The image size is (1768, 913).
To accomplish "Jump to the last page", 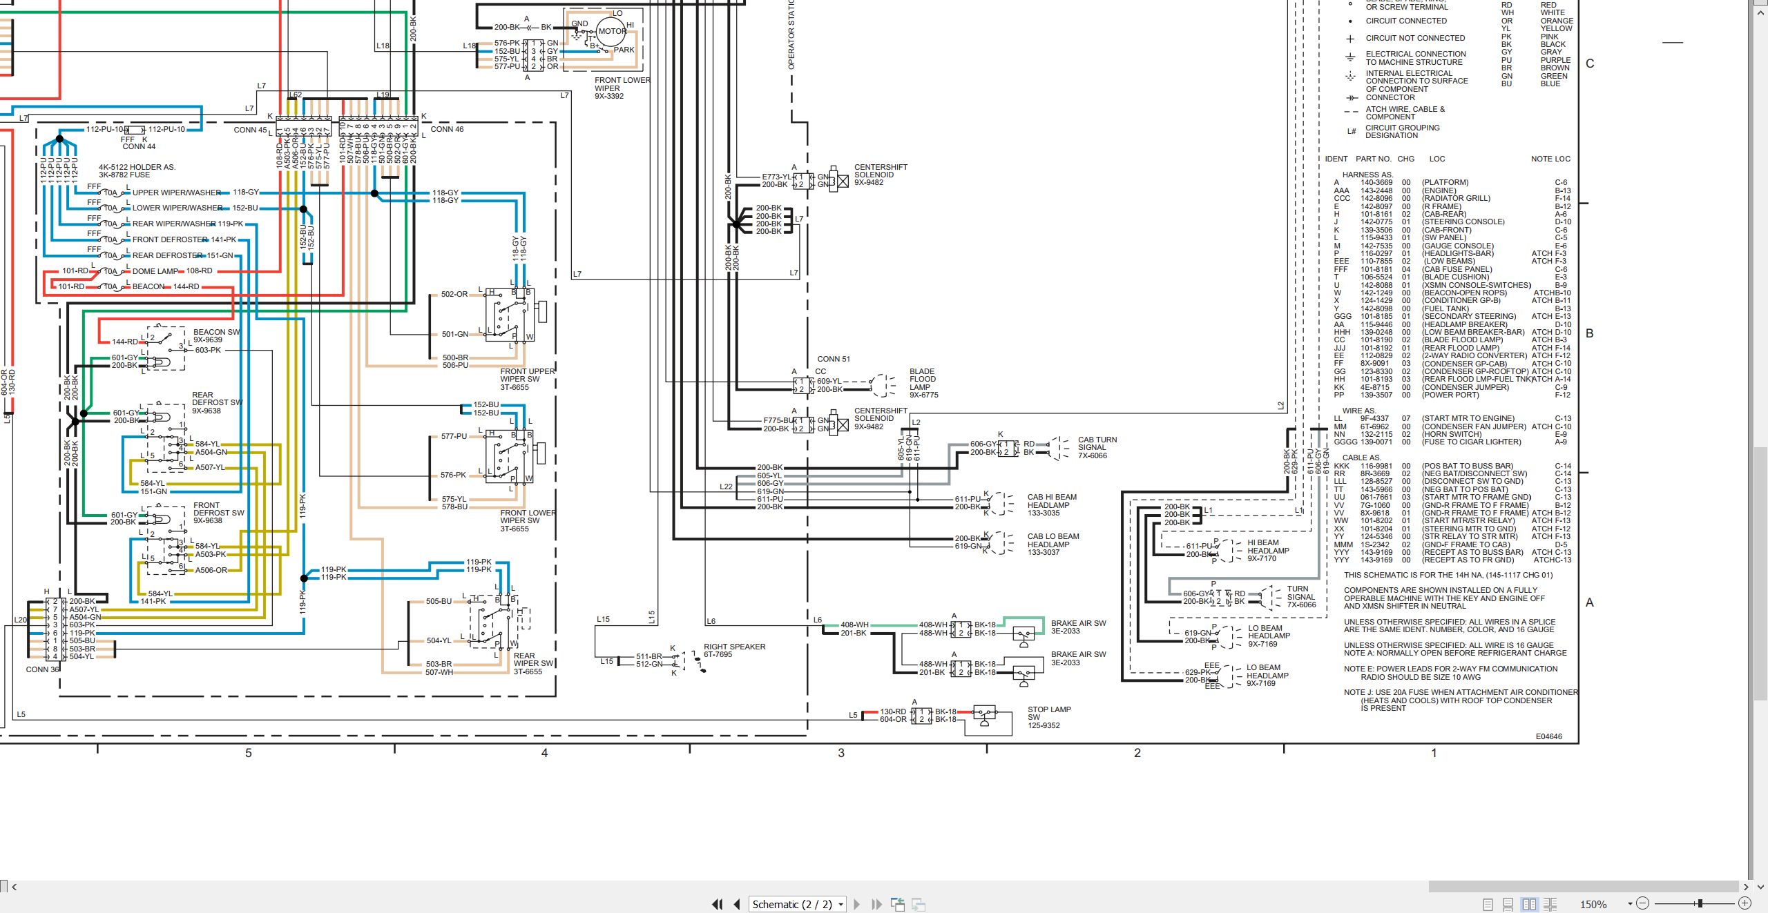I will point(876,904).
